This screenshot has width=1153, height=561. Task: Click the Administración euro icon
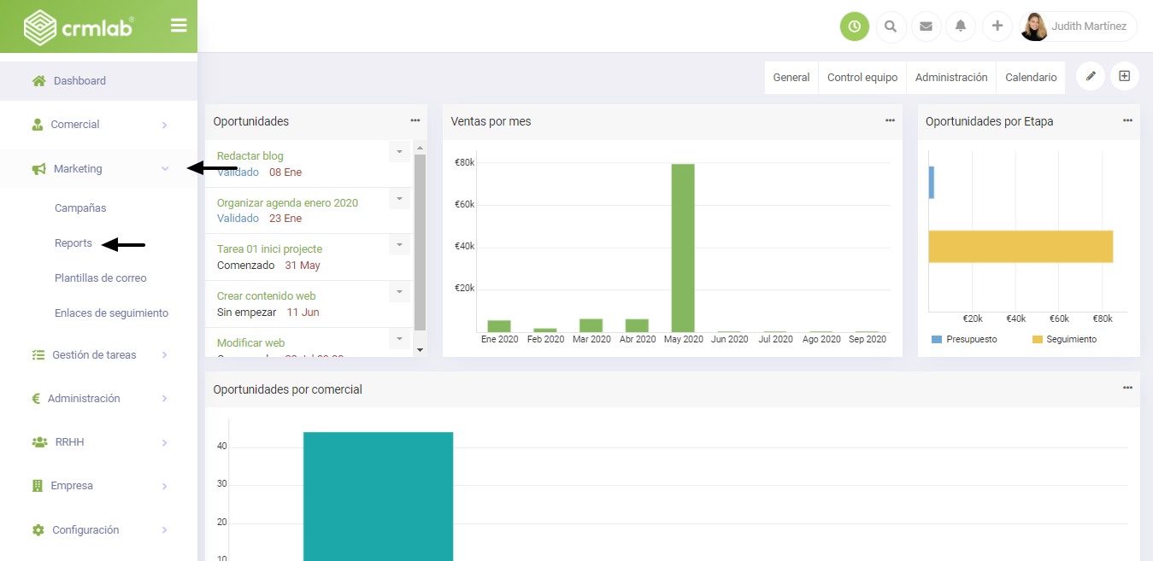point(37,399)
